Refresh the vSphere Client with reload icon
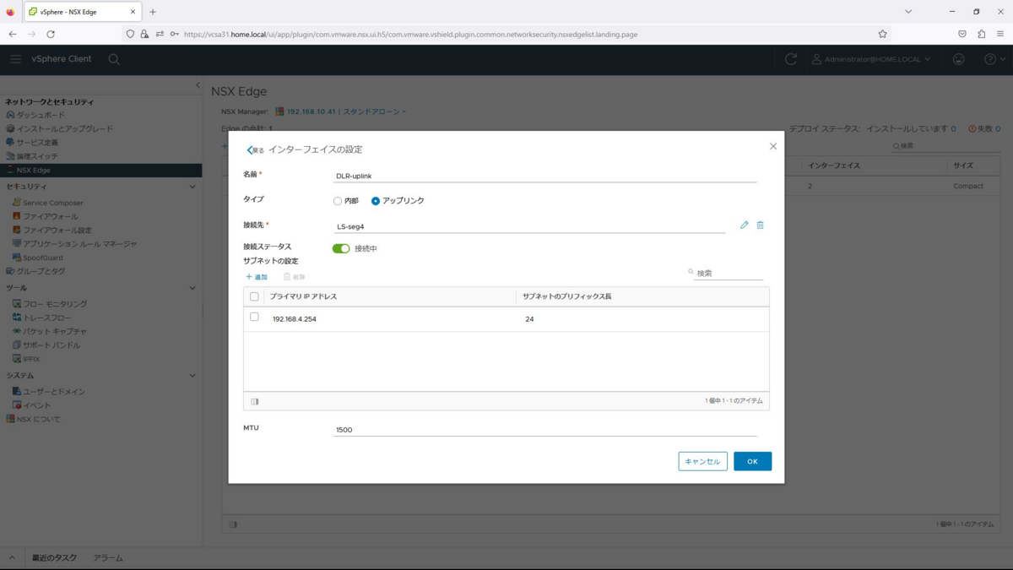Viewport: 1013px width, 570px height. (x=791, y=59)
